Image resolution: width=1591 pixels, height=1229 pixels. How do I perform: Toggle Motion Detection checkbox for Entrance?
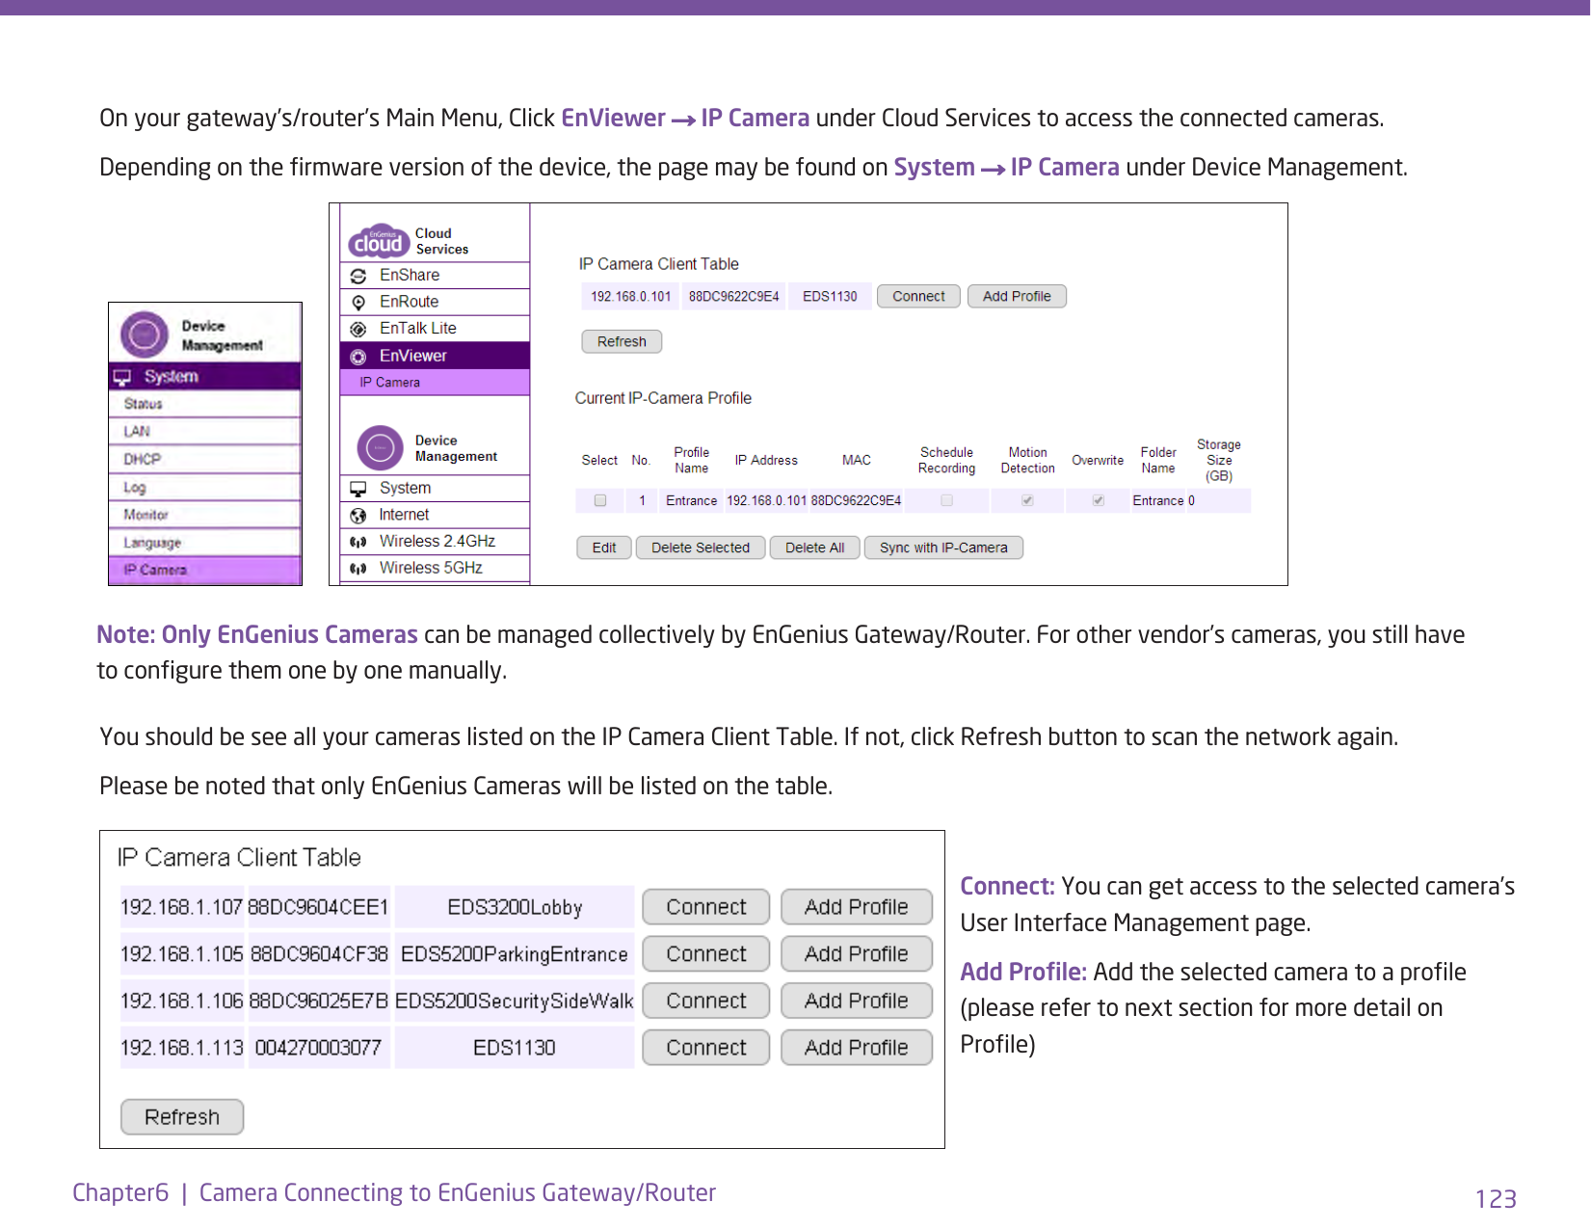pos(1027,500)
